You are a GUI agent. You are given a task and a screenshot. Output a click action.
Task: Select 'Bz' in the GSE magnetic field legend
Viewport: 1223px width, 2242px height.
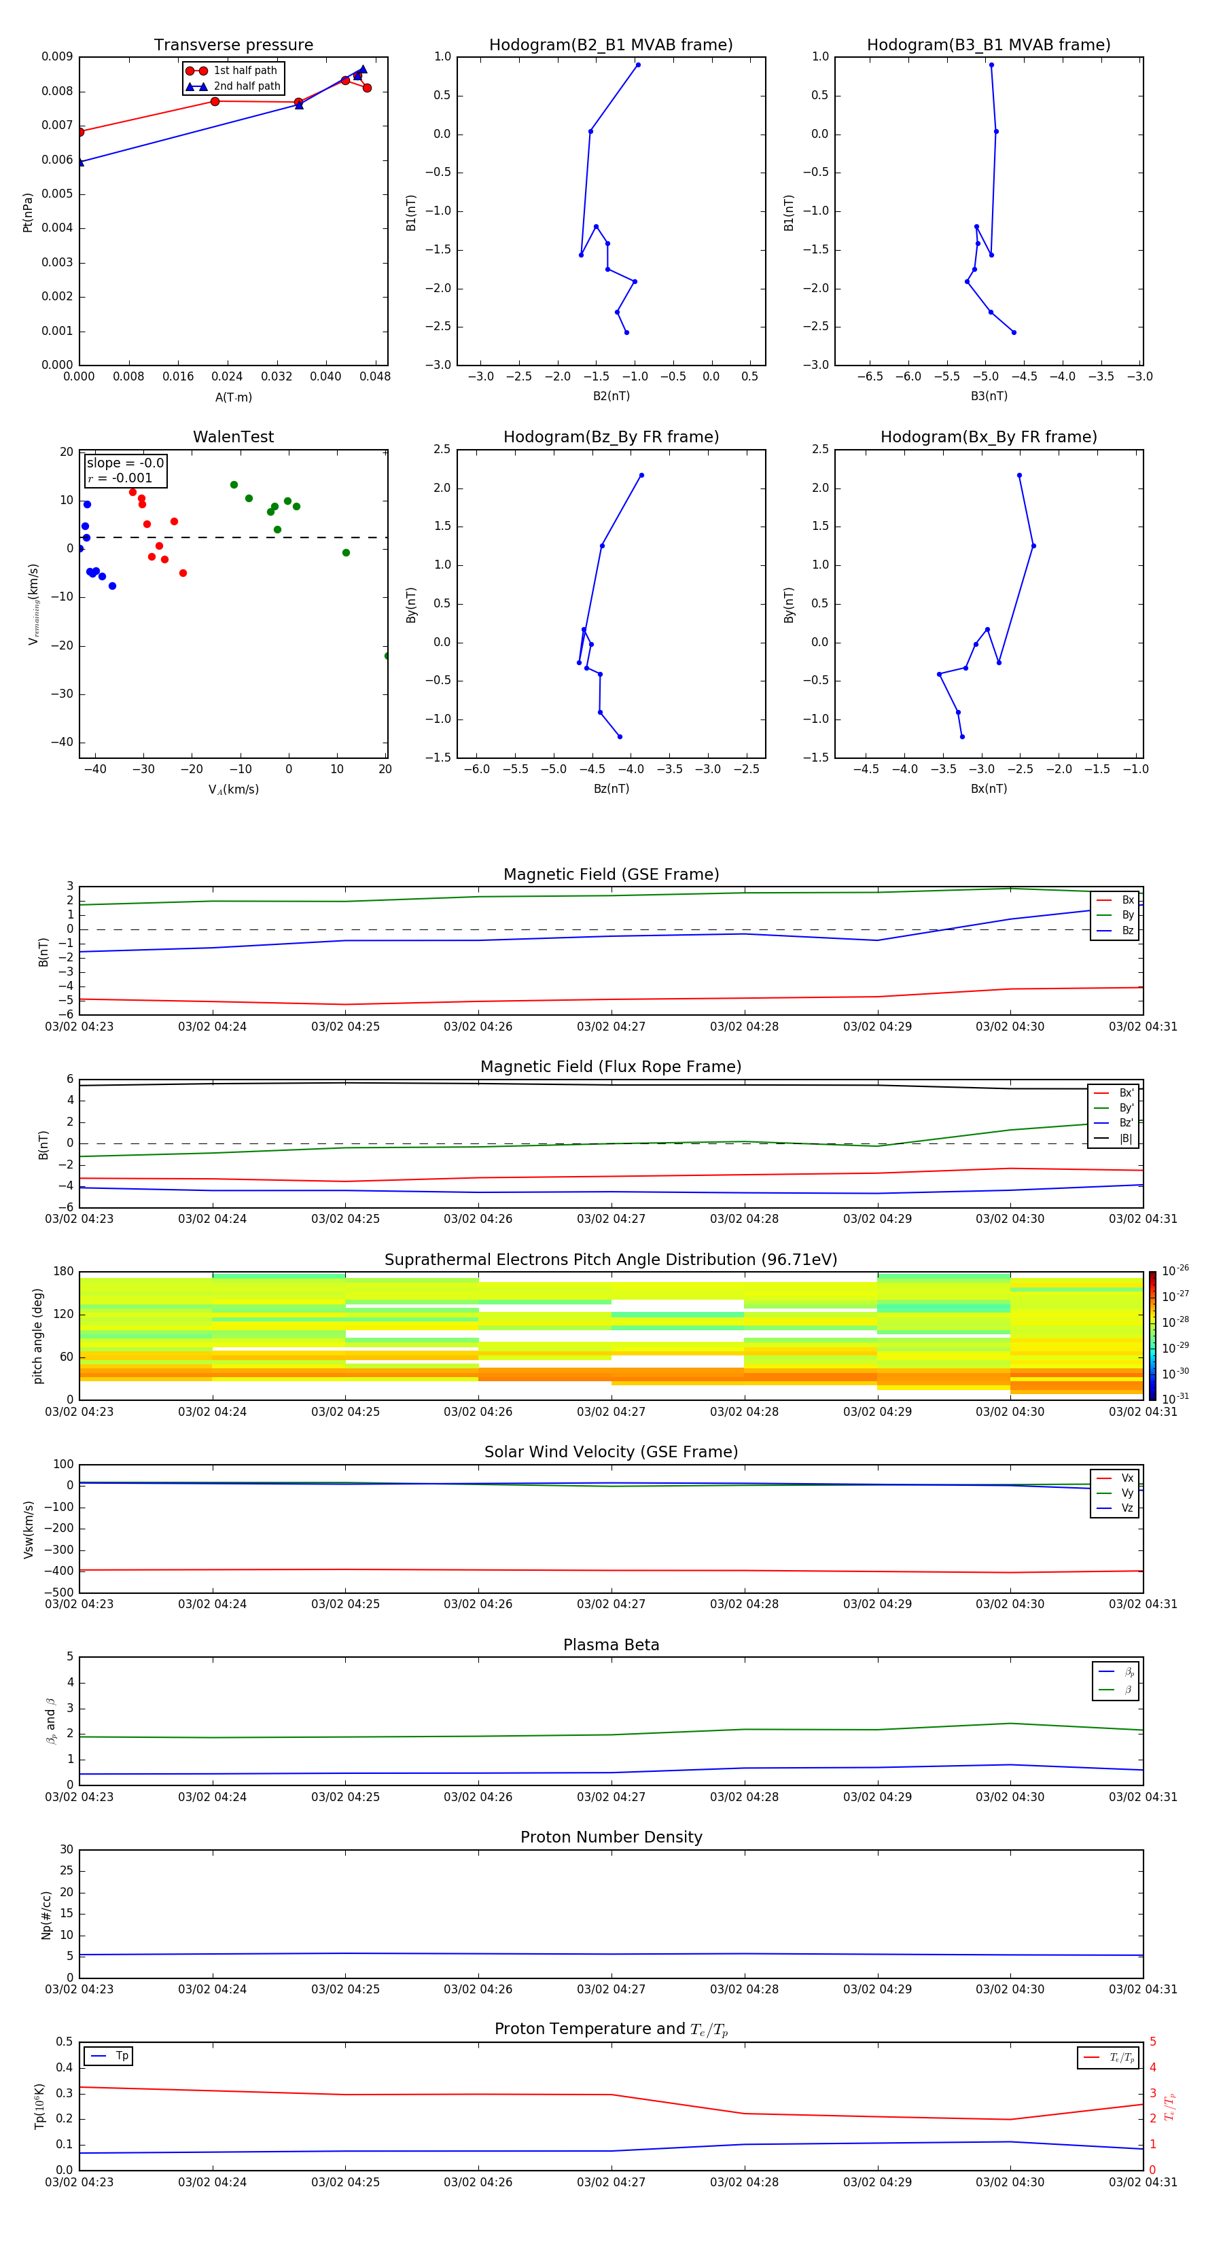click(x=1115, y=931)
